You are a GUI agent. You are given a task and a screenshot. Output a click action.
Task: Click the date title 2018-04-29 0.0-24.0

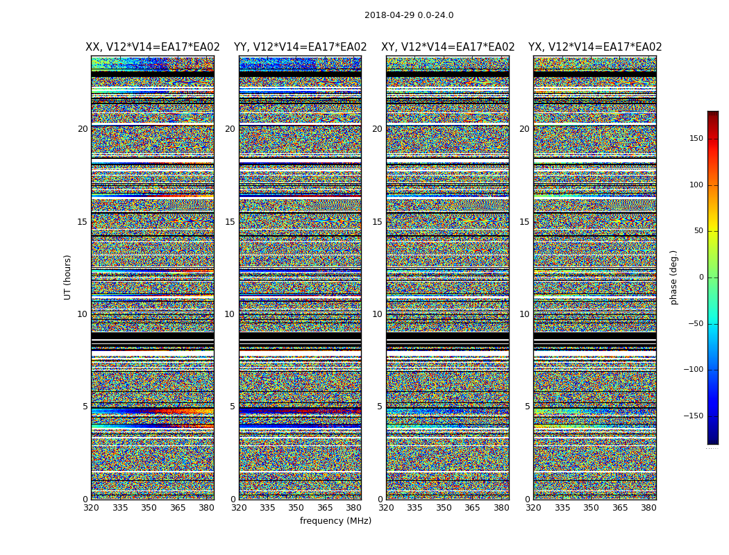(x=408, y=15)
